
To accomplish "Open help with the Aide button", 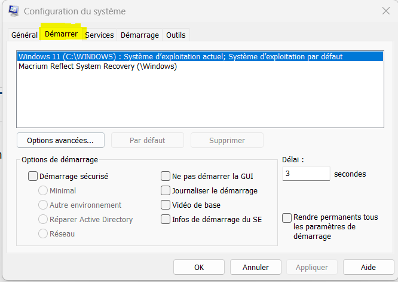I will [x=368, y=267].
